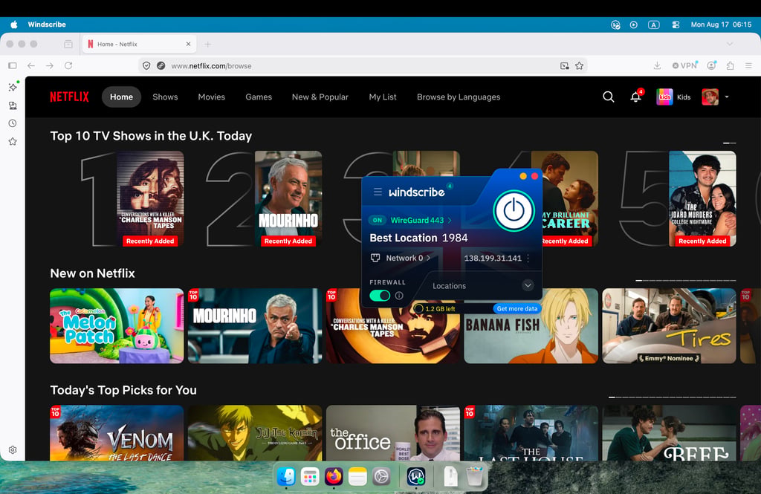Open Launchpad from the Dock
Screen dimensions: 761x494
tap(310, 476)
